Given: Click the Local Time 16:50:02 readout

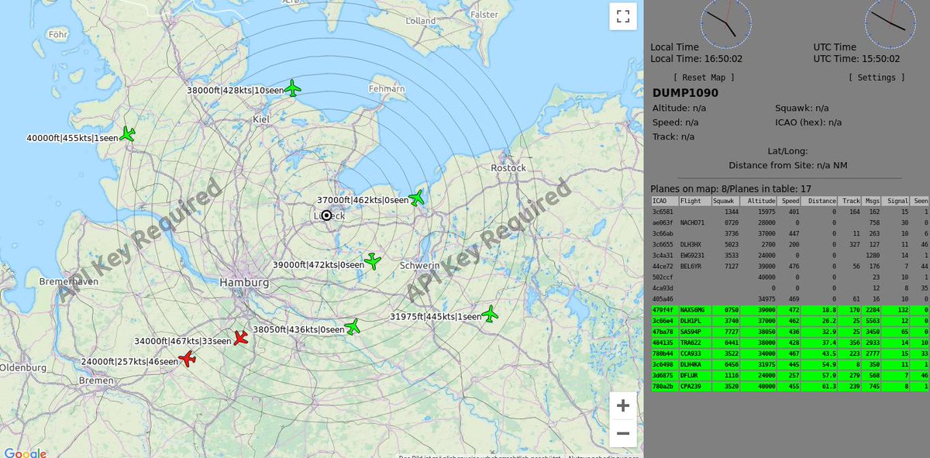Looking at the screenshot, I should pos(697,59).
